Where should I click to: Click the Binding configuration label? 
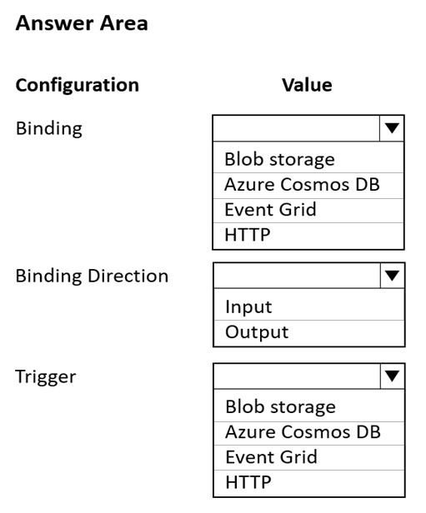pos(49,128)
